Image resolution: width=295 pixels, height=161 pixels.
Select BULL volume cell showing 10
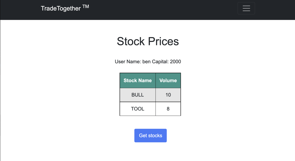[x=168, y=95]
